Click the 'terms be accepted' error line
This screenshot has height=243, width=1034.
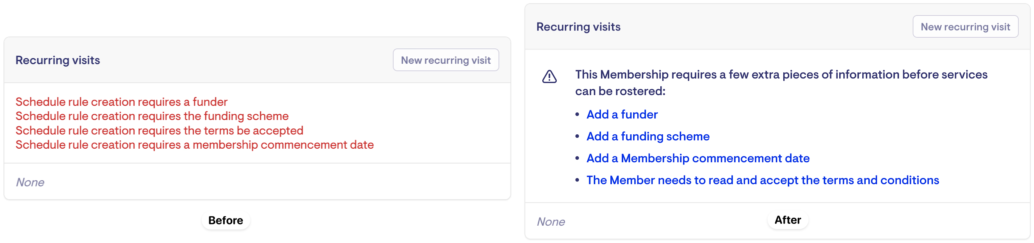159,131
